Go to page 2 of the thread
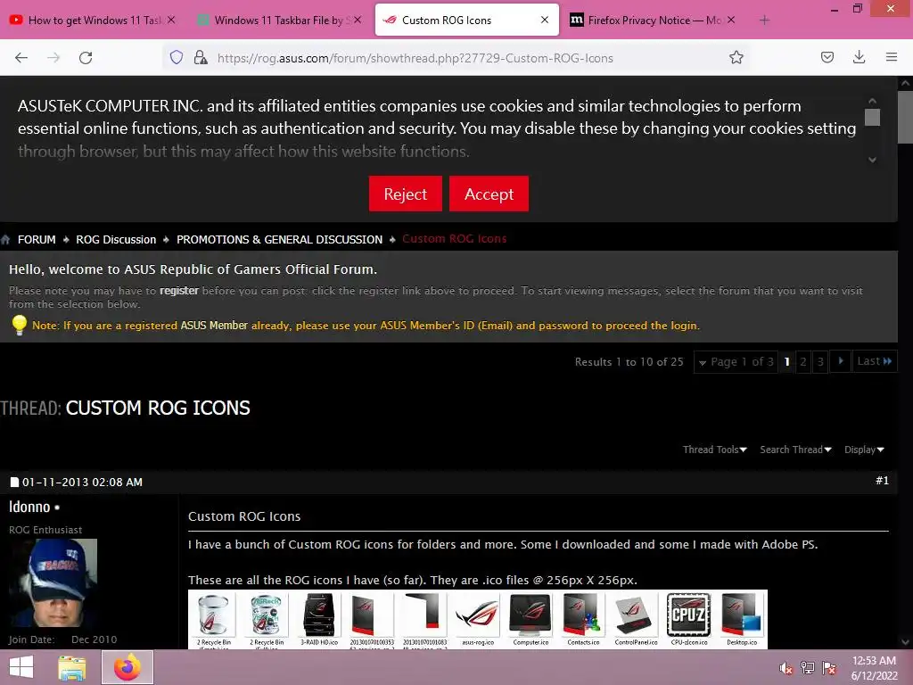The height and width of the screenshot is (685, 913). click(803, 362)
